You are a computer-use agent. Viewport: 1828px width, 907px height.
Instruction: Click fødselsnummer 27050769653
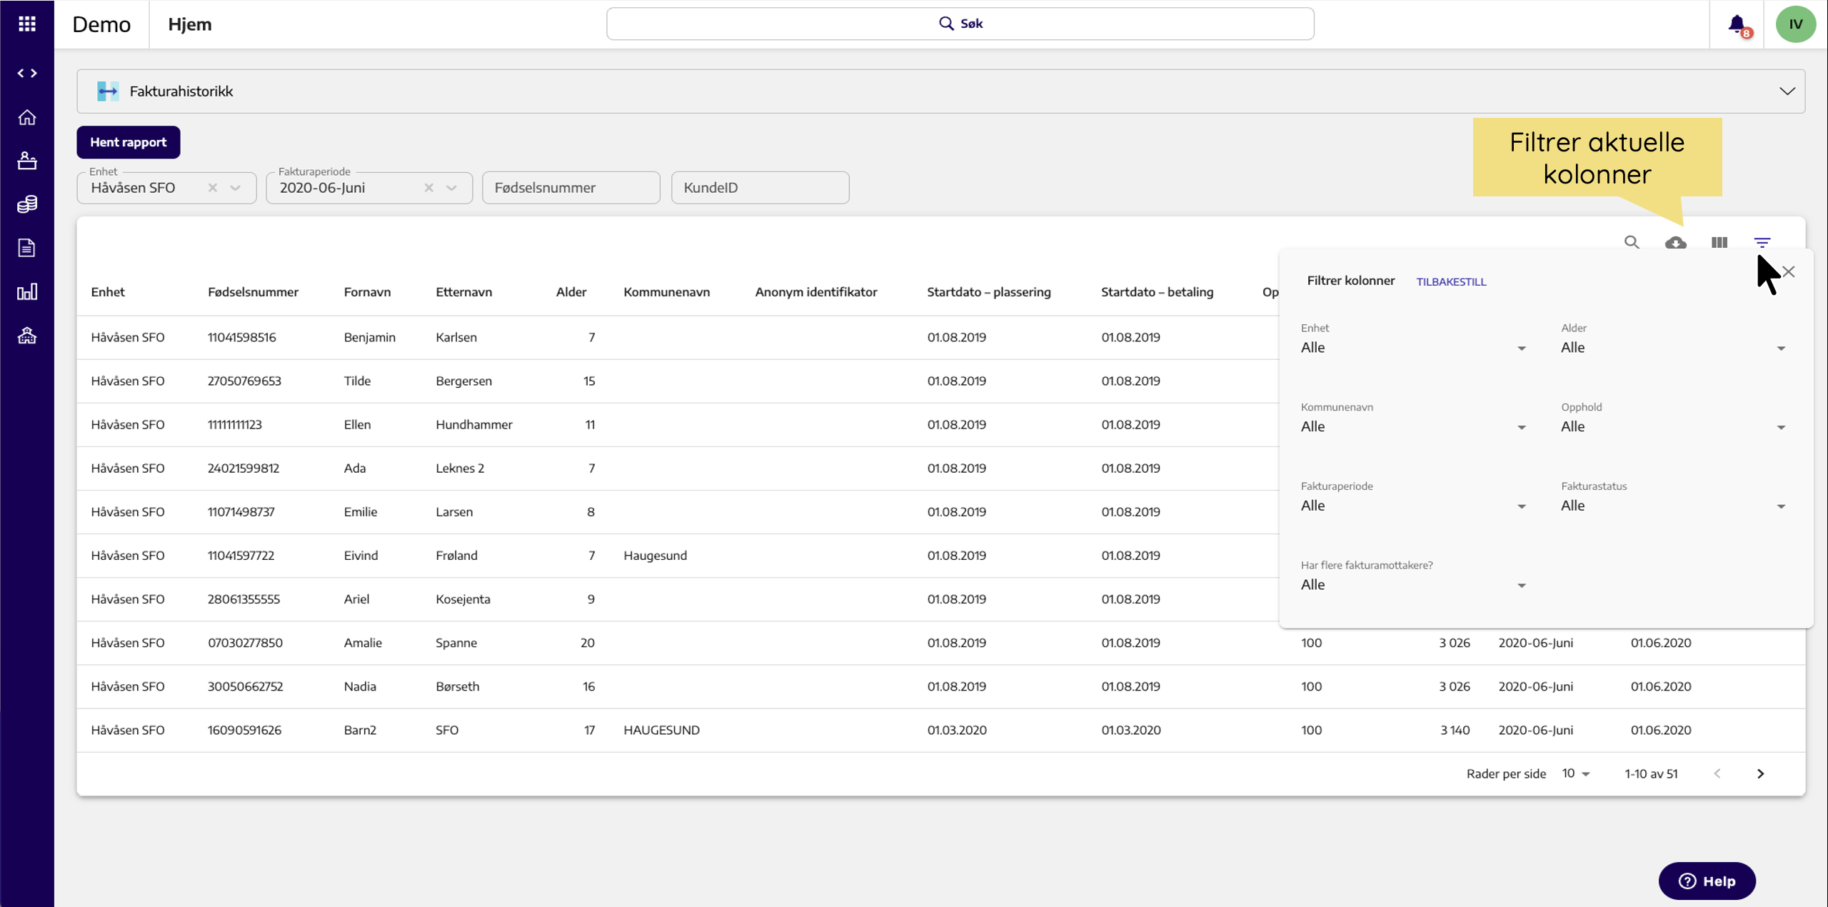click(x=244, y=381)
